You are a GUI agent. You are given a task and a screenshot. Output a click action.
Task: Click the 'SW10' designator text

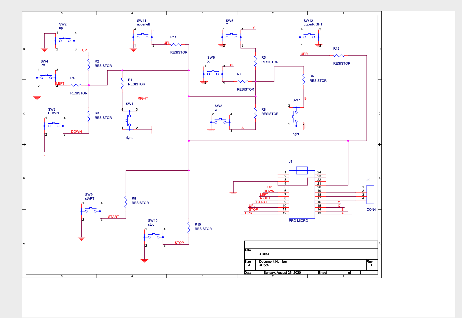click(153, 221)
